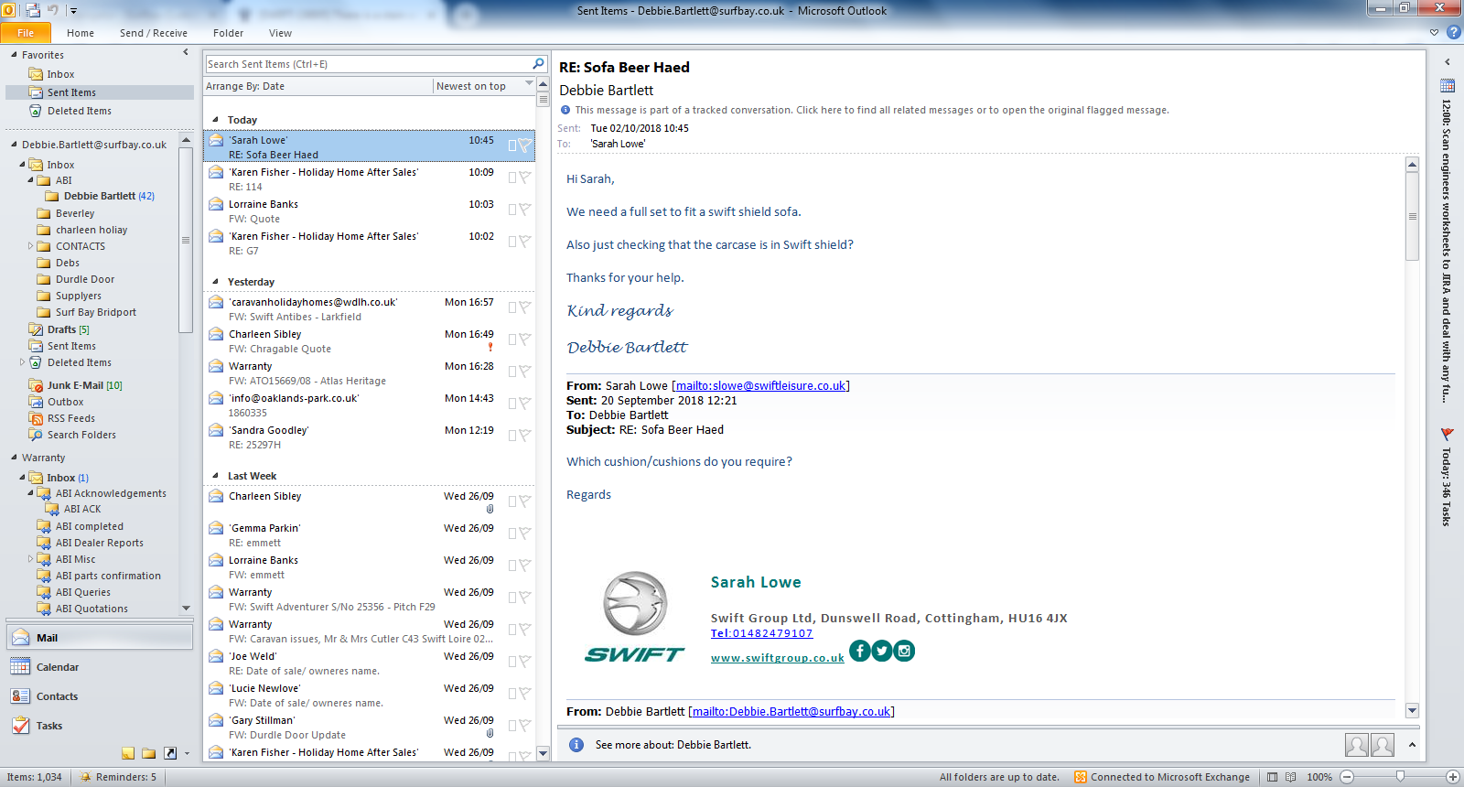Open the www.swiftgroup.co.uk link
This screenshot has width=1464, height=787.
pos(777,658)
